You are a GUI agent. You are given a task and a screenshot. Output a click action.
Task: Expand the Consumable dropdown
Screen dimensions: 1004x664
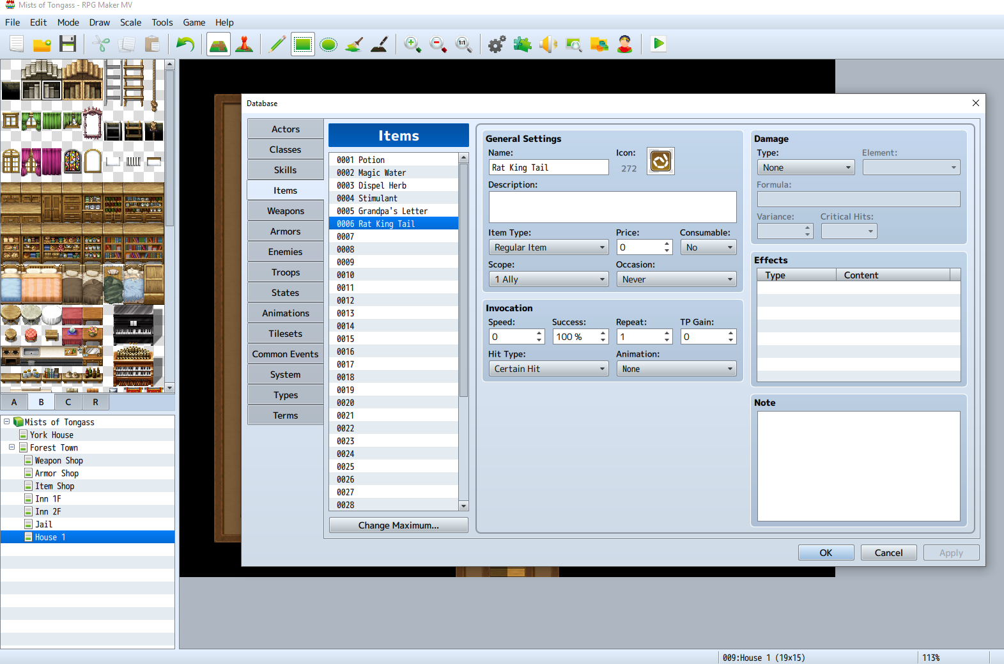[x=708, y=247]
